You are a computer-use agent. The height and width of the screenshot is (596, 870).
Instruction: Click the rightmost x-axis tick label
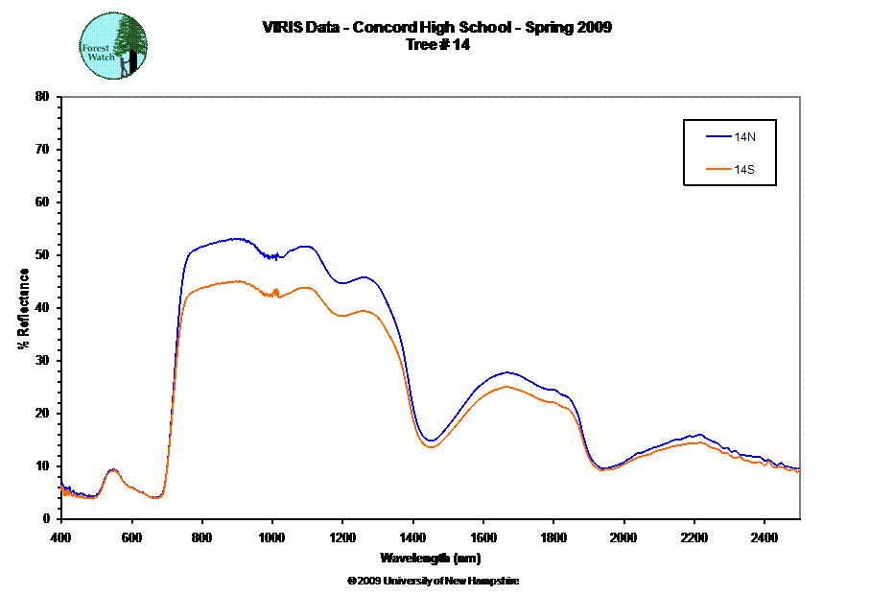[x=764, y=536]
